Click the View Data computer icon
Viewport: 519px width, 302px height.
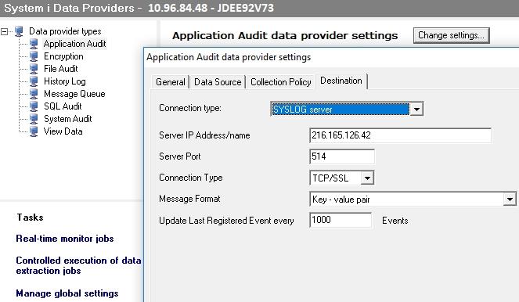pyautogui.click(x=34, y=131)
